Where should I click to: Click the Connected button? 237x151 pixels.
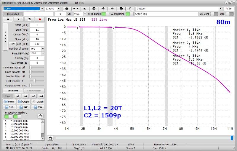[13, 14]
